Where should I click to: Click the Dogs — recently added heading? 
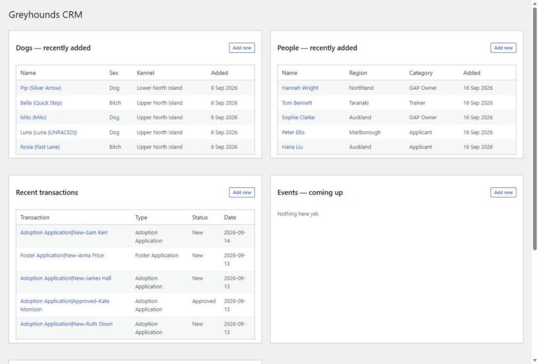click(53, 48)
